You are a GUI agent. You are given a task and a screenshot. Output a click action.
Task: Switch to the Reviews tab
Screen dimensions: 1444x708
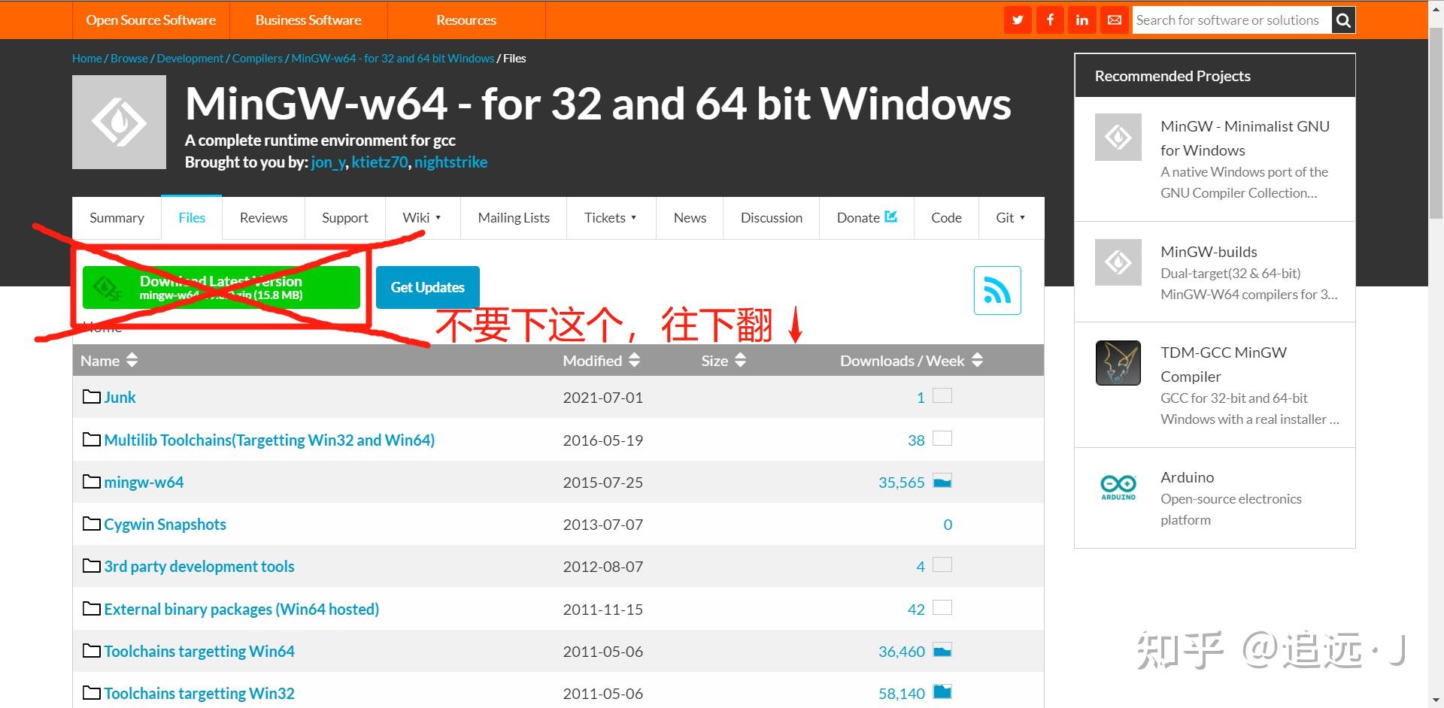click(263, 218)
